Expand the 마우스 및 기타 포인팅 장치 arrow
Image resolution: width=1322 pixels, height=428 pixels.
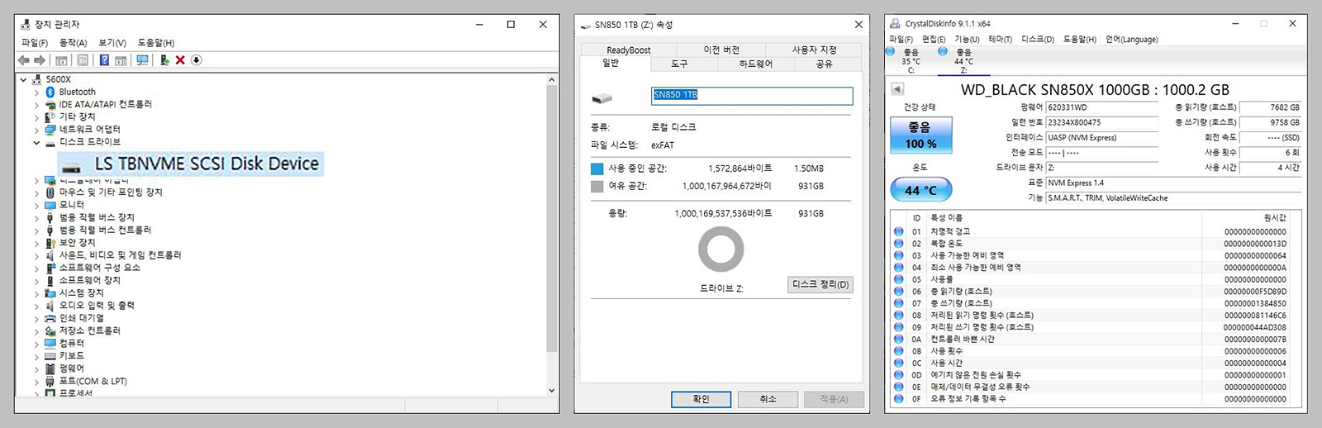(x=36, y=193)
